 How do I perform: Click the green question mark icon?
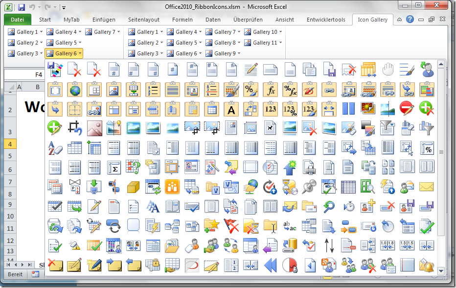[133, 167]
